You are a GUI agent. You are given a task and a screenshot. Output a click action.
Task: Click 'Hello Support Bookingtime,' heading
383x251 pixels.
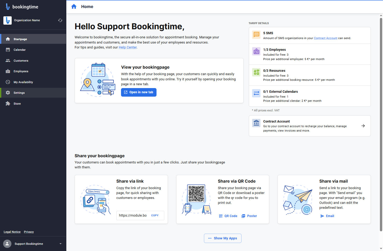(x=130, y=26)
